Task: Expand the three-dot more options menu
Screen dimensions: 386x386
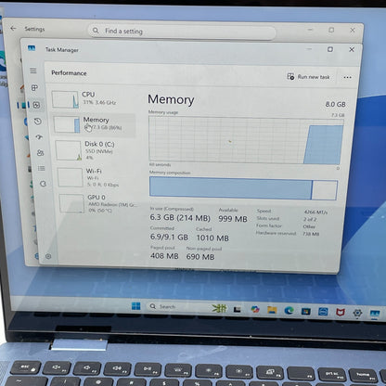Action: tap(347, 77)
